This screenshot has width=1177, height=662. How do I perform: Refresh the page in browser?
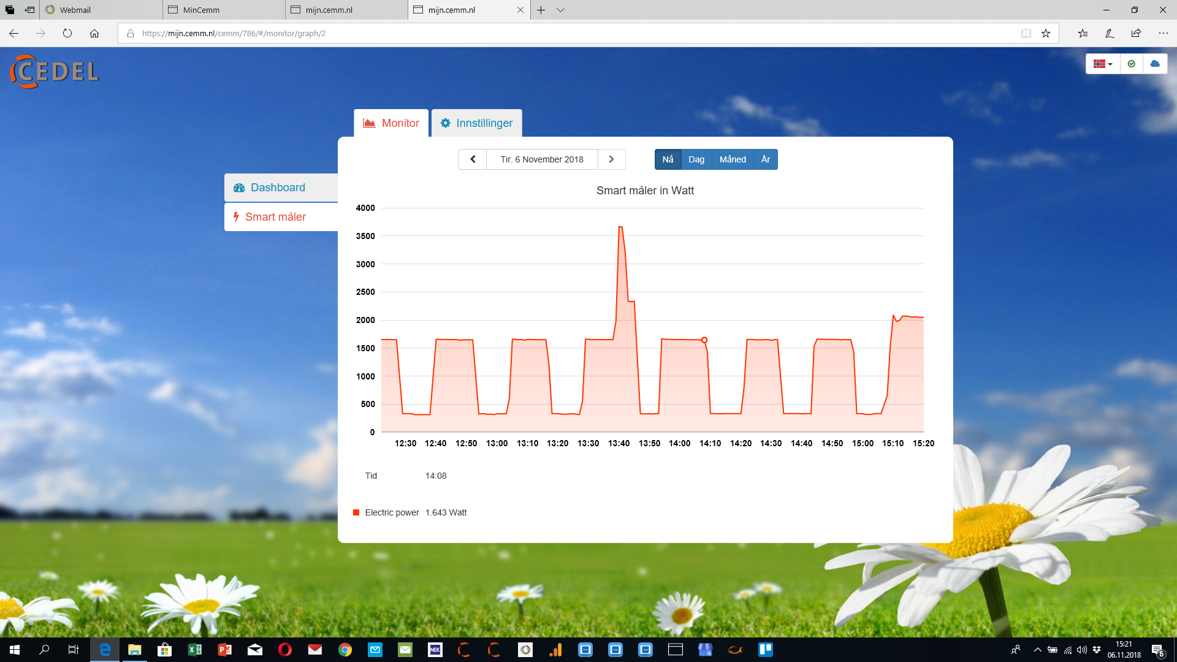[x=67, y=34]
